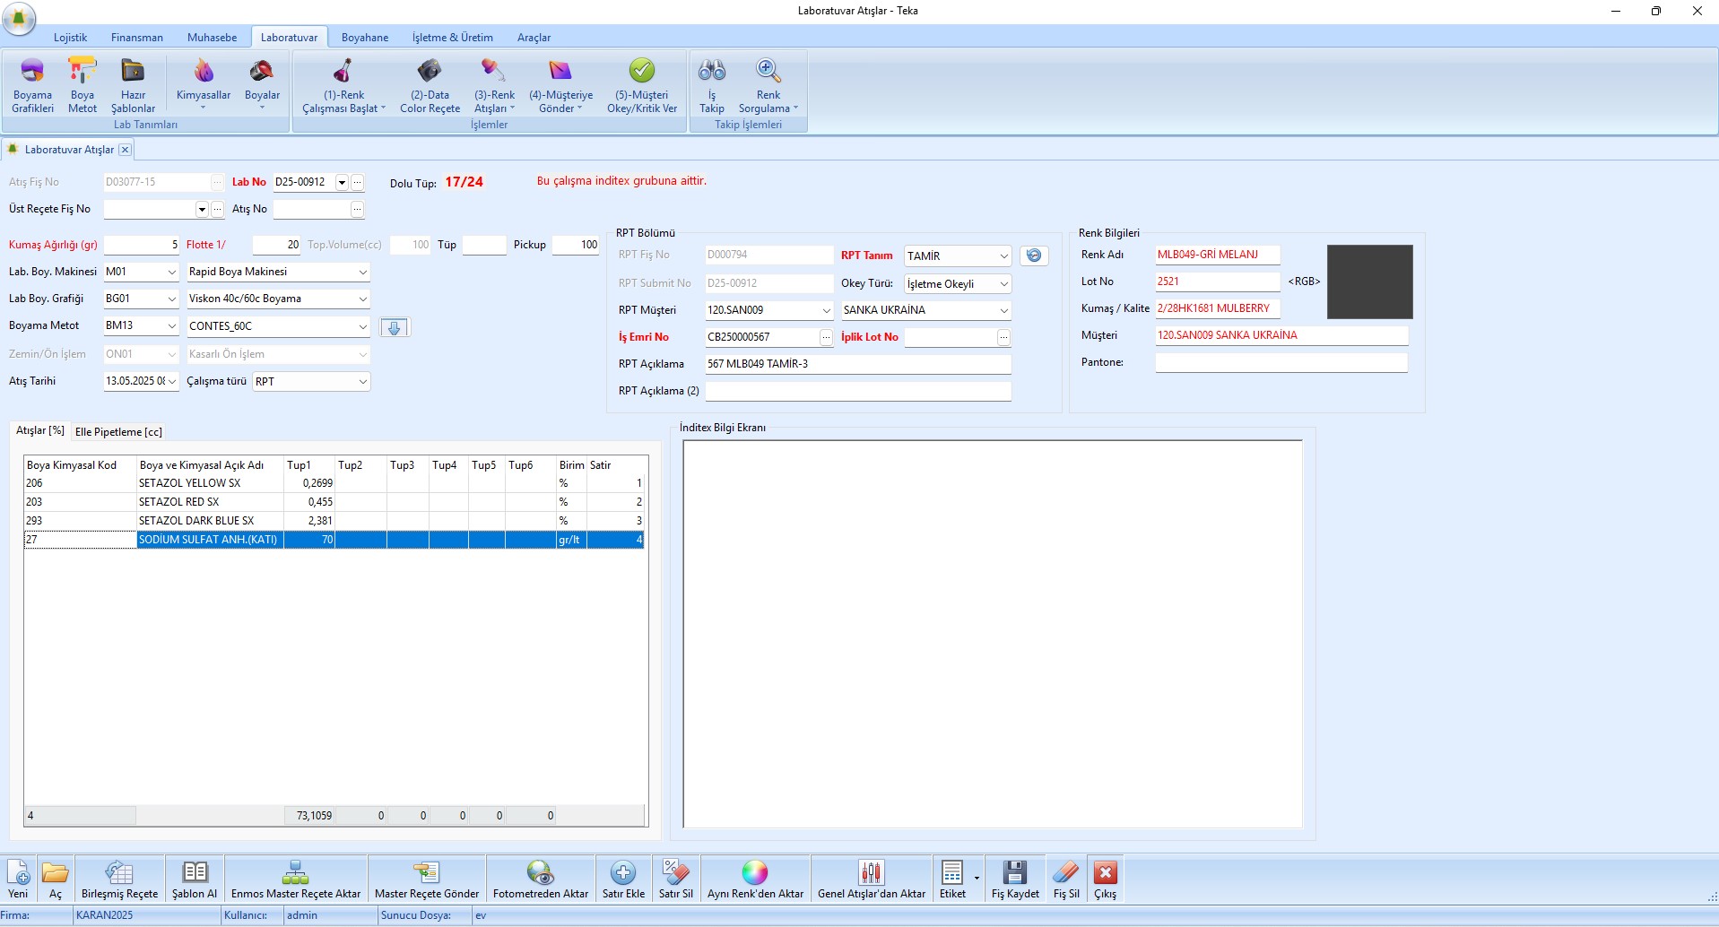Click (5)-Müşteri Okey/Kritik Ver
Image resolution: width=1719 pixels, height=927 pixels.
point(642,86)
